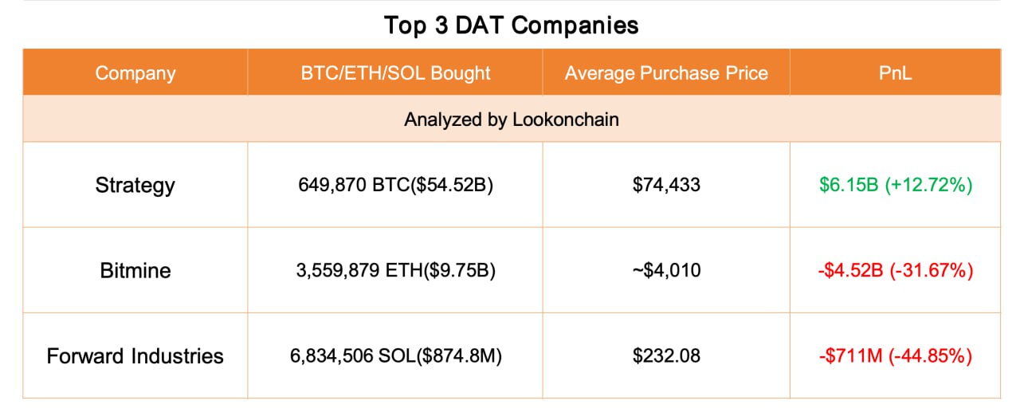This screenshot has width=1020, height=420.
Task: Select the Forward Industries company cell
Action: [135, 355]
